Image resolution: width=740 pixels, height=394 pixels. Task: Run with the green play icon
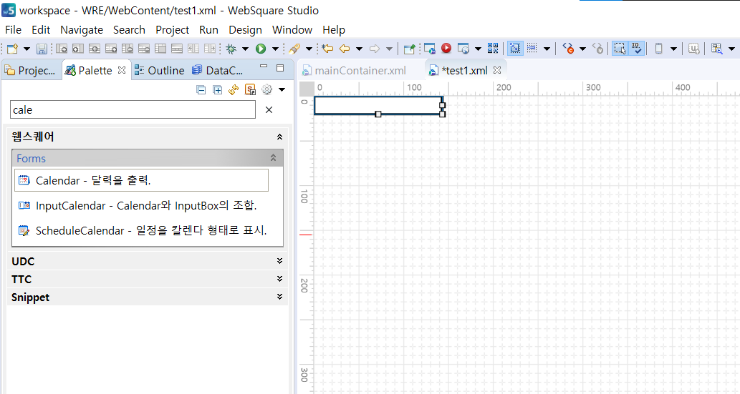click(x=261, y=49)
